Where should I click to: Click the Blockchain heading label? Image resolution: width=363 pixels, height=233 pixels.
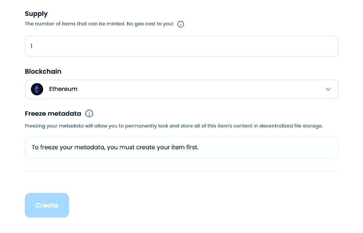[x=43, y=71]
